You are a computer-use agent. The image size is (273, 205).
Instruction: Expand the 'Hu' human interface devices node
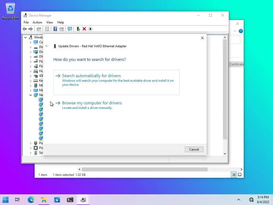(x=30, y=71)
